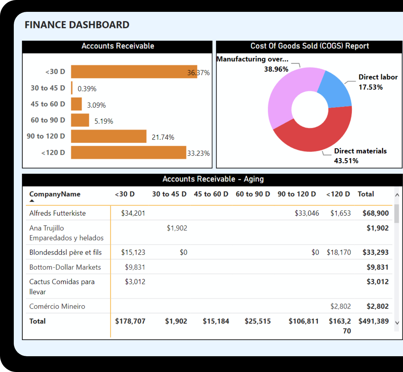Select the 90 to 120 D bar in chart

click(109, 136)
